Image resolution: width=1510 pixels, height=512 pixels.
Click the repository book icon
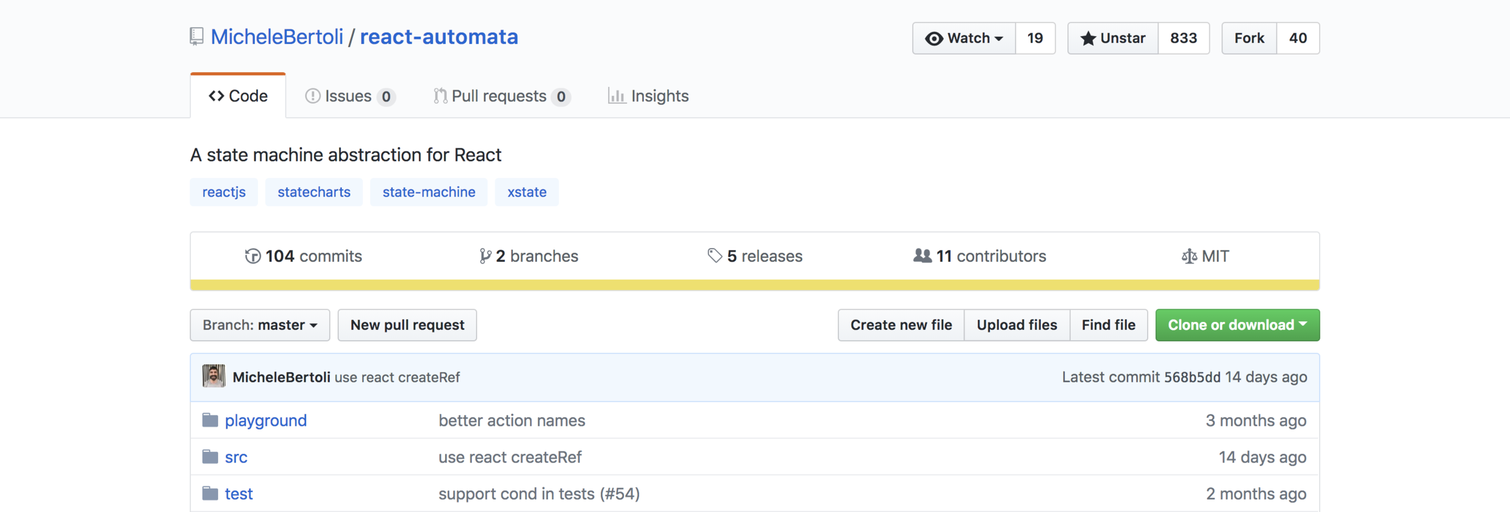(x=196, y=37)
